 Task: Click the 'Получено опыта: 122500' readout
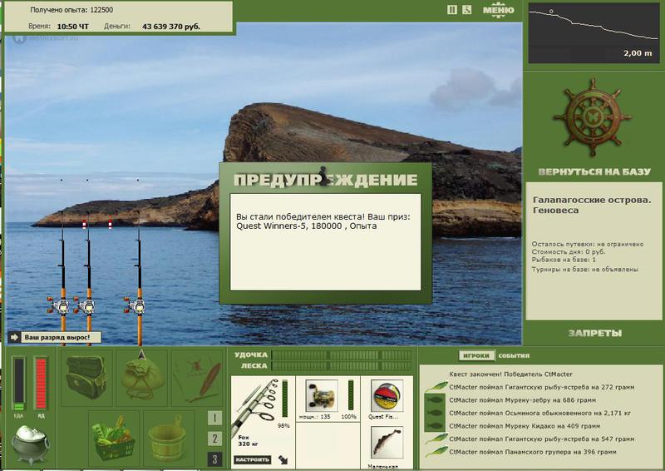point(71,10)
